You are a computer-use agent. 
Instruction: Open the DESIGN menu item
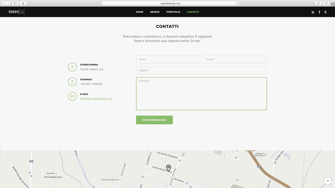click(155, 12)
